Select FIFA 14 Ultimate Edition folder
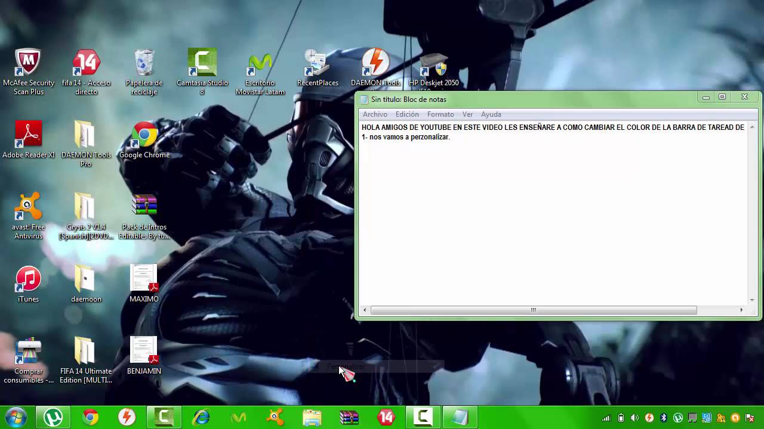Viewport: 764px width, 429px height. pyautogui.click(x=86, y=360)
